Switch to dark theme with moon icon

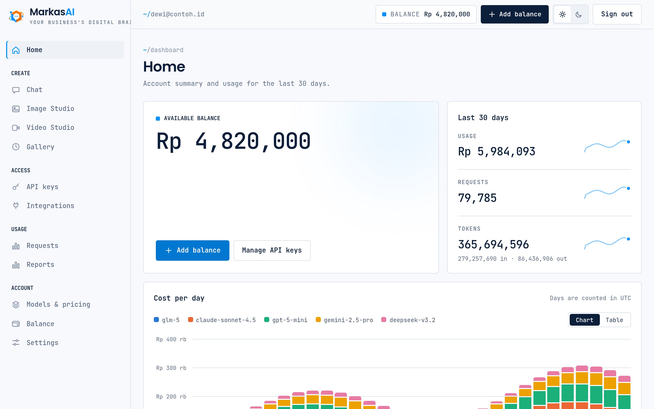pos(579,14)
